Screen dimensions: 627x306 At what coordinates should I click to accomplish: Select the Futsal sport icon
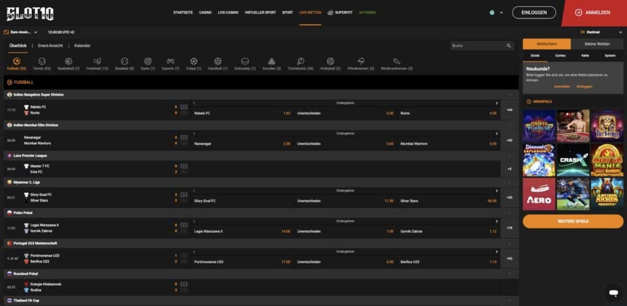click(x=193, y=62)
